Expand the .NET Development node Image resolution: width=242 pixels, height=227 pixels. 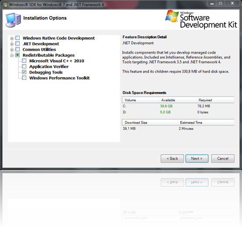12,44
